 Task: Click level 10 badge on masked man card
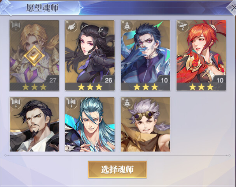[x=164, y=79]
